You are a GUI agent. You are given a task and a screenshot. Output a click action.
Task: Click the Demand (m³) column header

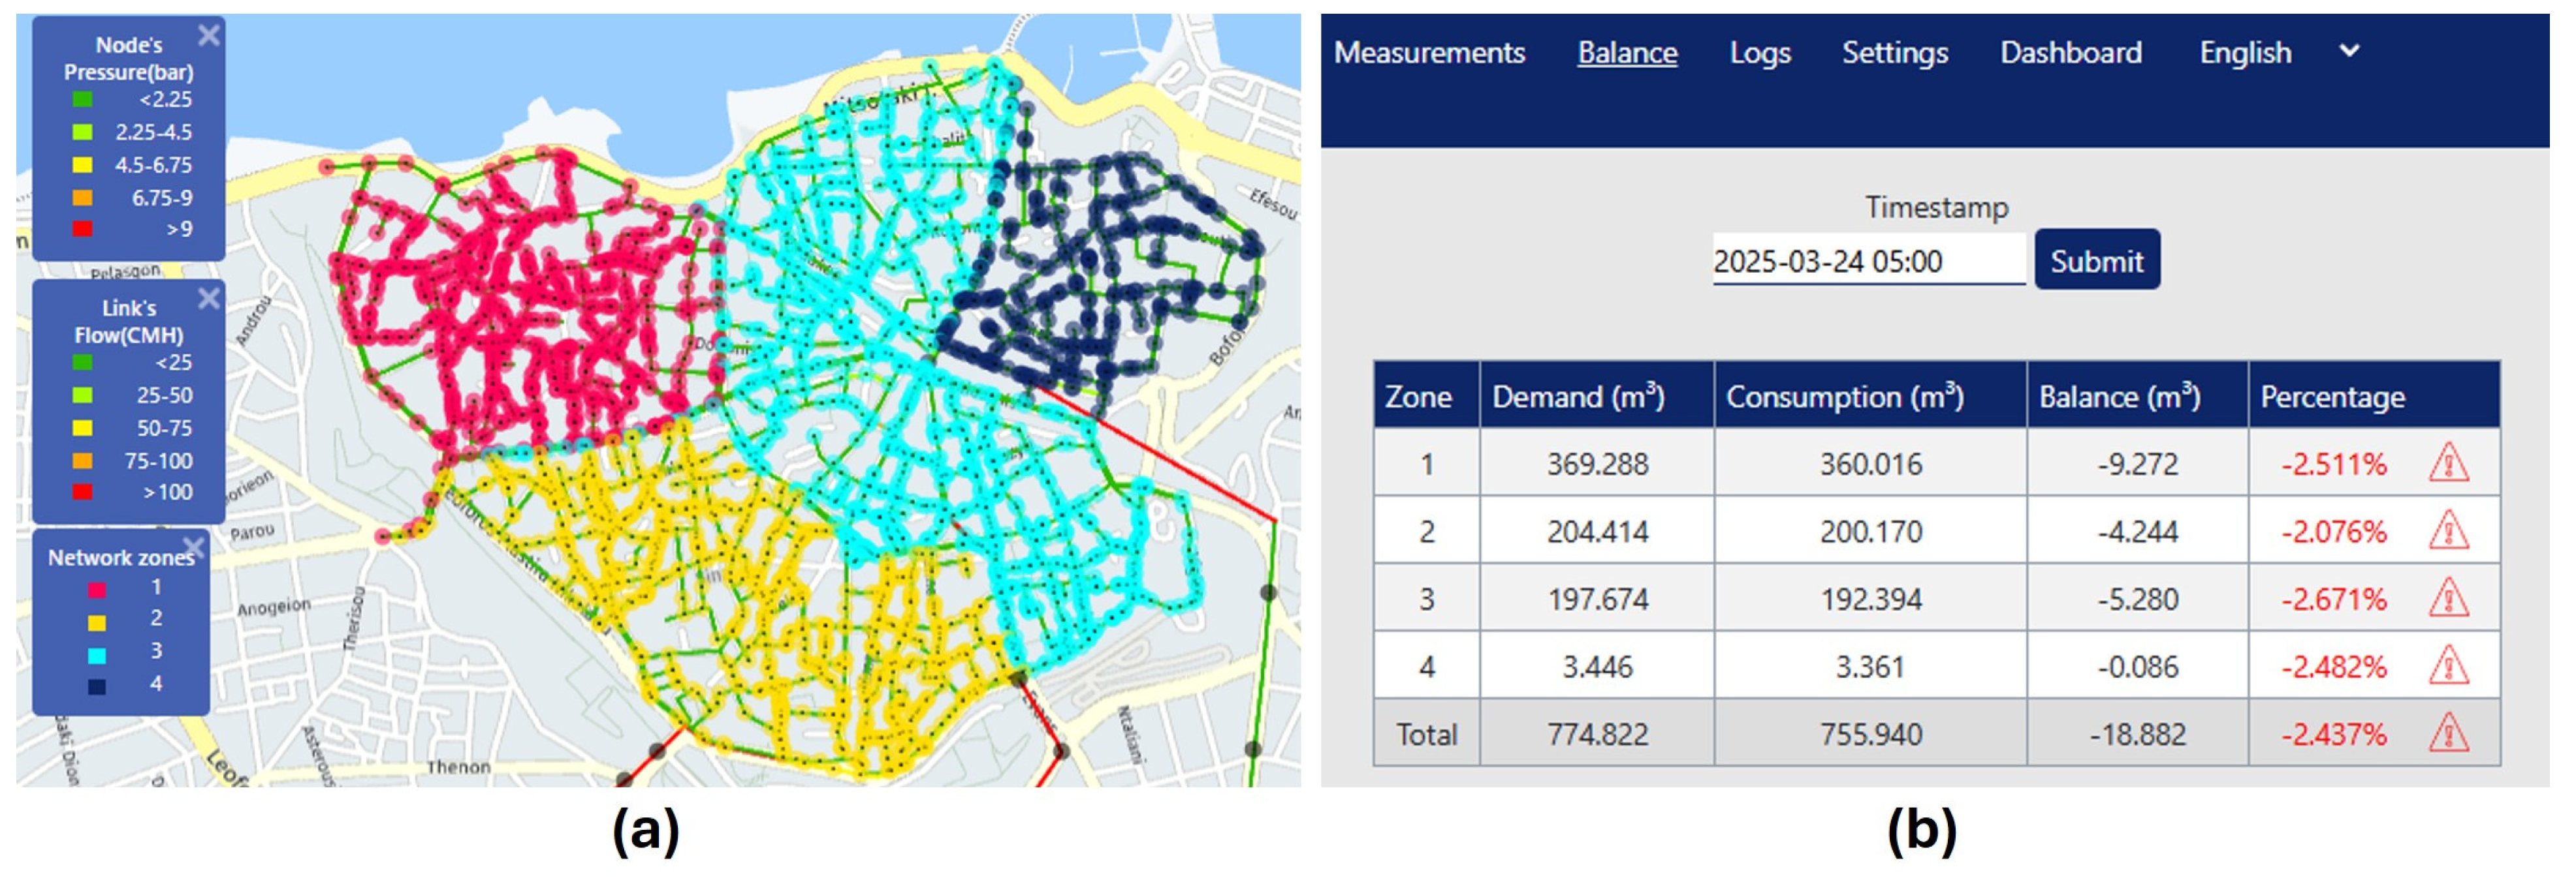point(1596,395)
